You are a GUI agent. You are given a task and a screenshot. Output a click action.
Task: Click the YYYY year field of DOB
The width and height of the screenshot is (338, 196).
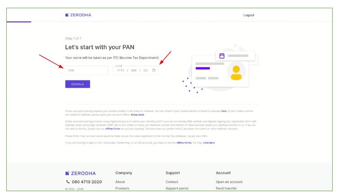pyautogui.click(x=121, y=70)
